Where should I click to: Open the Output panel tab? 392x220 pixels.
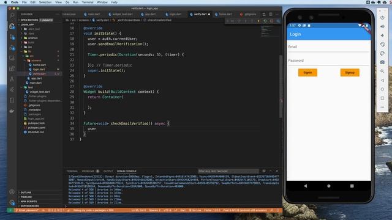[108, 171]
